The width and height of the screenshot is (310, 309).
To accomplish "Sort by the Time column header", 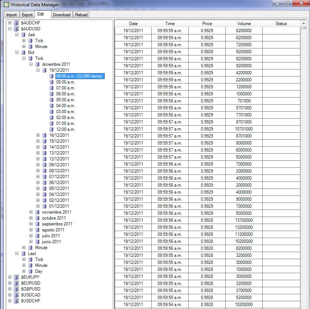I will (x=170, y=24).
